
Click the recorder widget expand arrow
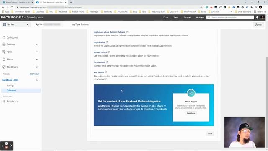pyautogui.click(x=11, y=146)
